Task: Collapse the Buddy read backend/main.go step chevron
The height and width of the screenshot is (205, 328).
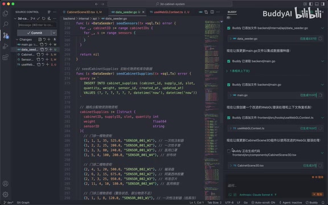Action: tap(322, 61)
